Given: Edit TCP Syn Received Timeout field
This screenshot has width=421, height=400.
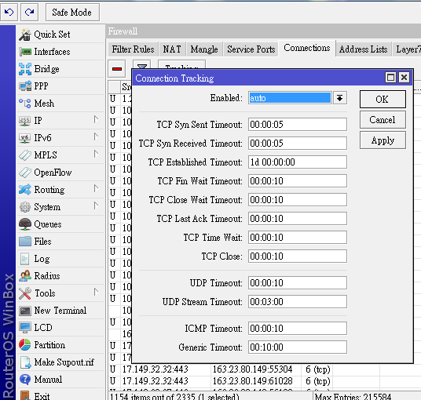Looking at the screenshot, I should click(x=298, y=144).
